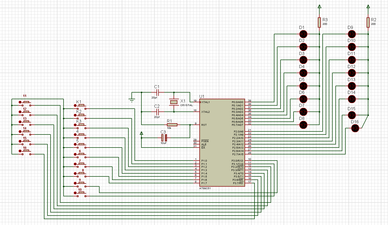Viewport: 388px width, 225px height.
Task: Click the AT89C51 part name text
Action: point(205,188)
